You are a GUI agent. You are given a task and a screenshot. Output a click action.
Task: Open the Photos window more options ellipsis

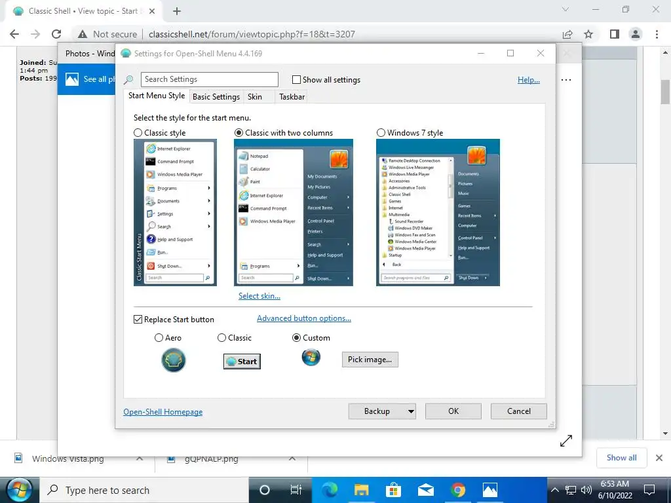click(566, 80)
